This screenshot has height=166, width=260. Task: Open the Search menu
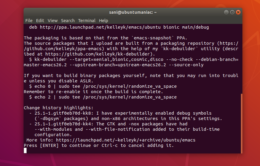(68, 21)
